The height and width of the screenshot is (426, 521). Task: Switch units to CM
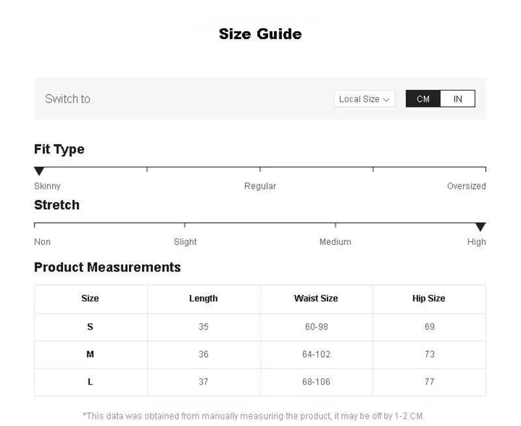(x=423, y=99)
